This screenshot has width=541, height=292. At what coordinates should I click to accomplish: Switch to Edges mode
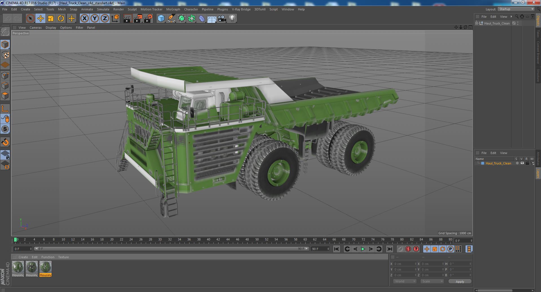[x=5, y=86]
